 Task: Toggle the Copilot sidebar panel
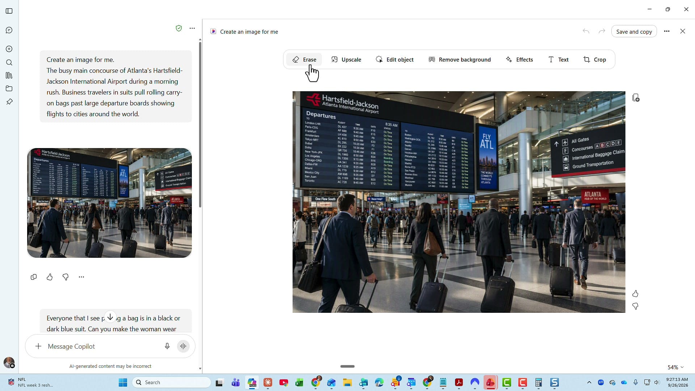pyautogui.click(x=9, y=11)
